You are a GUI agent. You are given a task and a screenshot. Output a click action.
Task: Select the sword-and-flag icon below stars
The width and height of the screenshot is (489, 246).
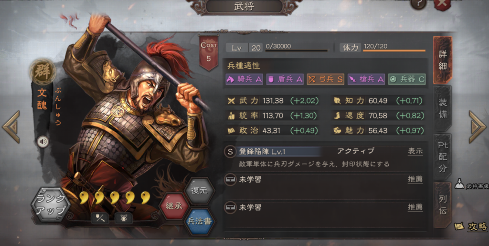100,218
